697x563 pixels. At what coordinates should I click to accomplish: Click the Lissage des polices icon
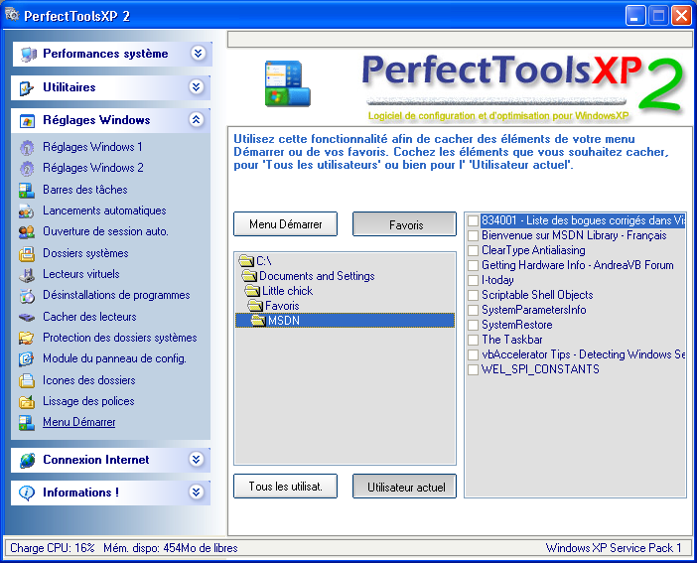point(27,401)
